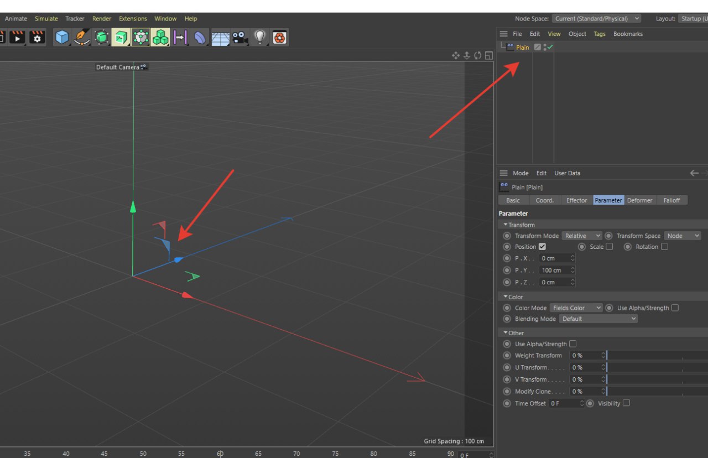
Task: Switch to the Coord. tab
Action: click(545, 200)
